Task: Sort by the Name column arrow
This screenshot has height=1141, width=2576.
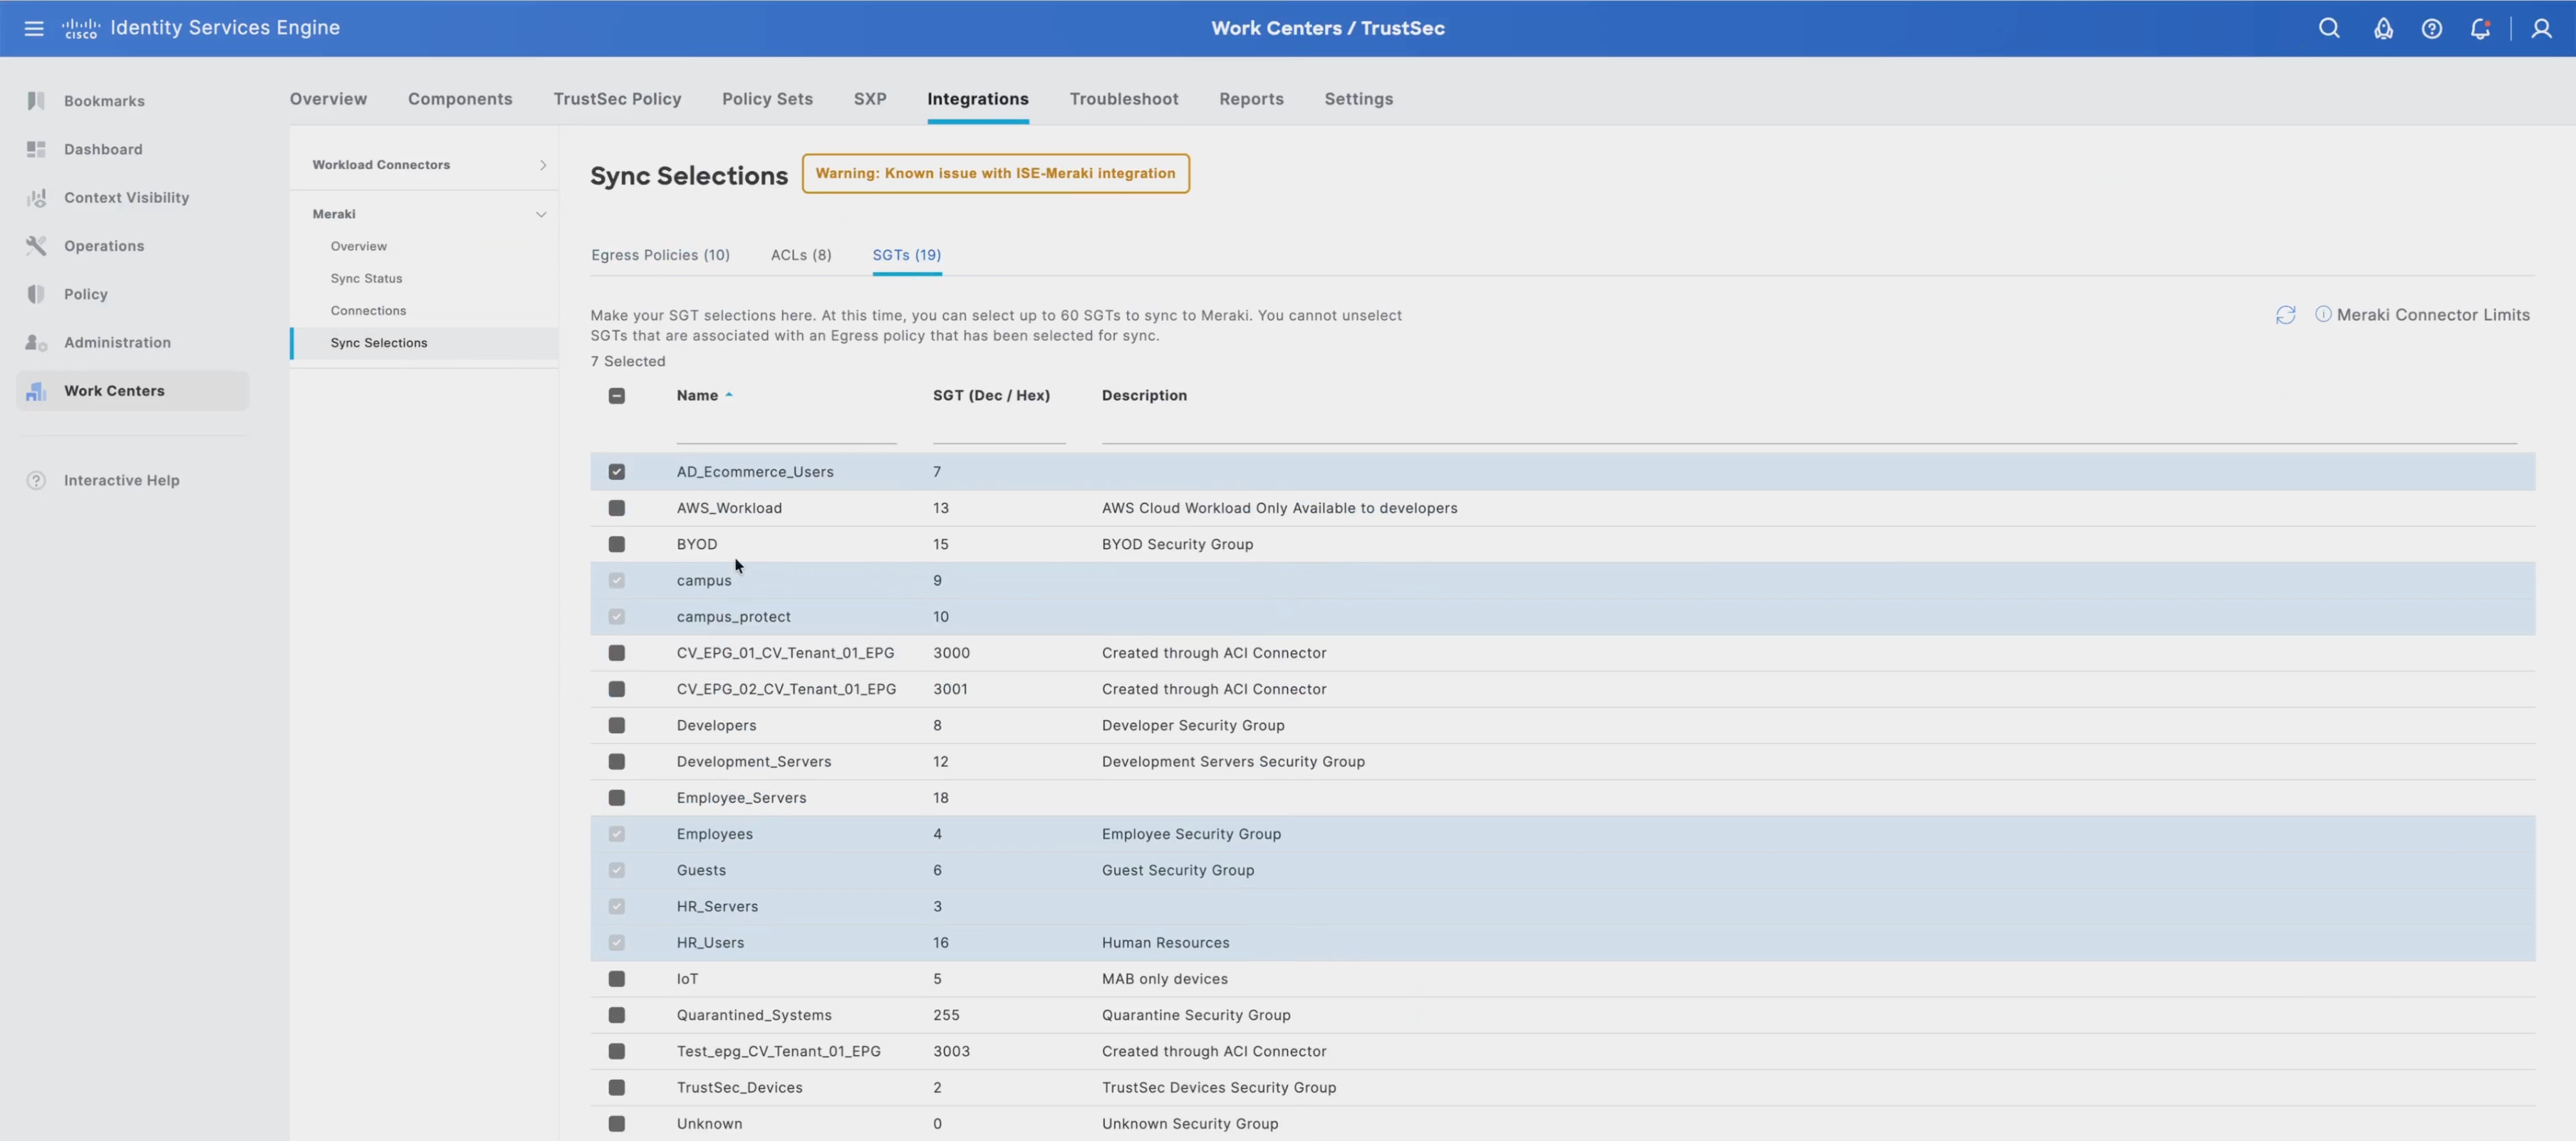Action: (729, 395)
